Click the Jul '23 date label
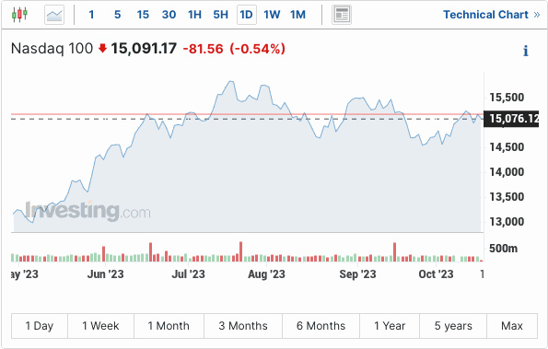Viewport: 548px width, 349px height. tap(189, 274)
